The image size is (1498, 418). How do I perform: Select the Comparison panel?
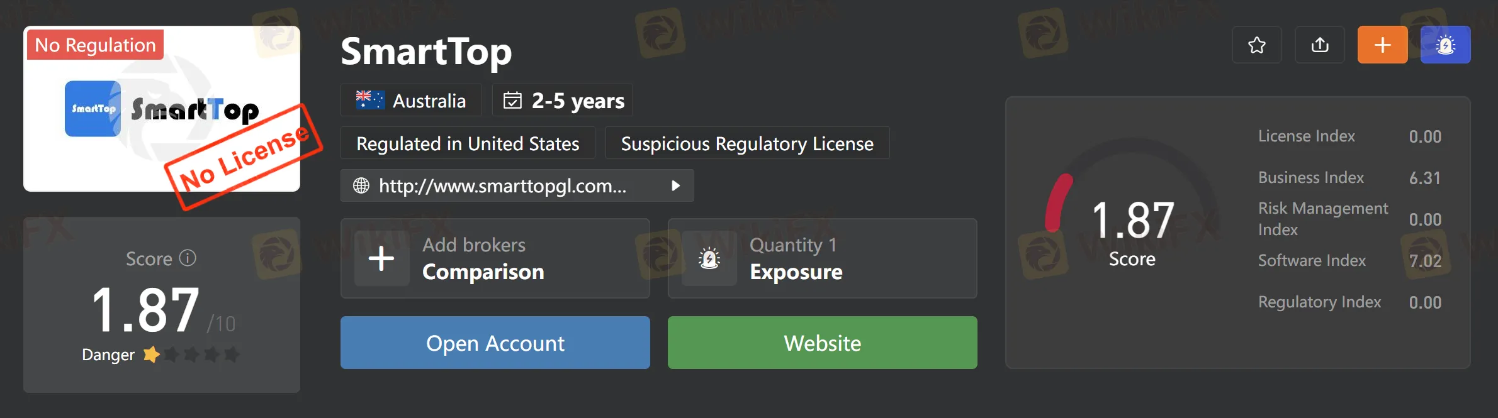(x=495, y=258)
